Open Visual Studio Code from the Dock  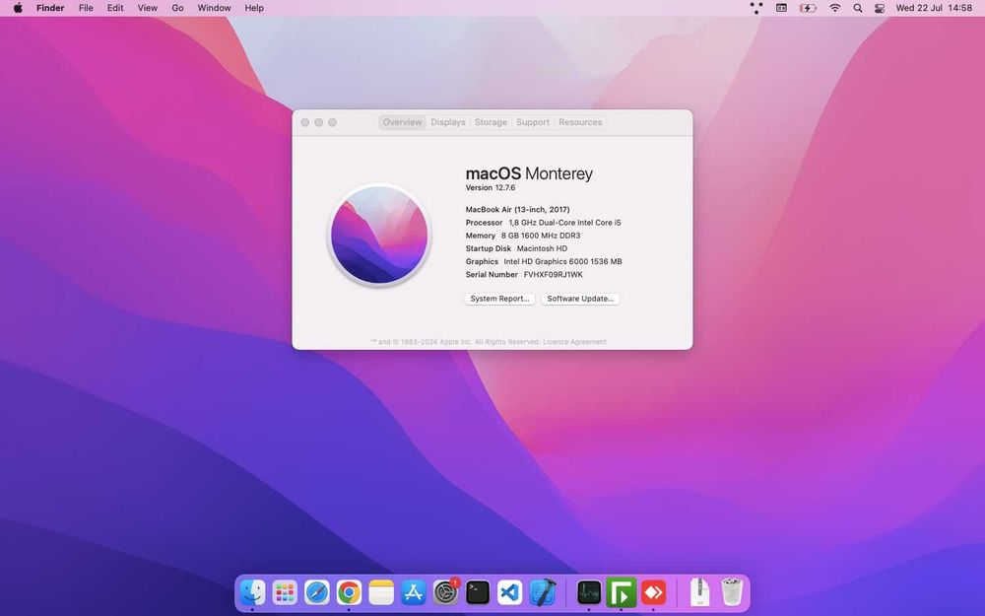pyautogui.click(x=509, y=592)
